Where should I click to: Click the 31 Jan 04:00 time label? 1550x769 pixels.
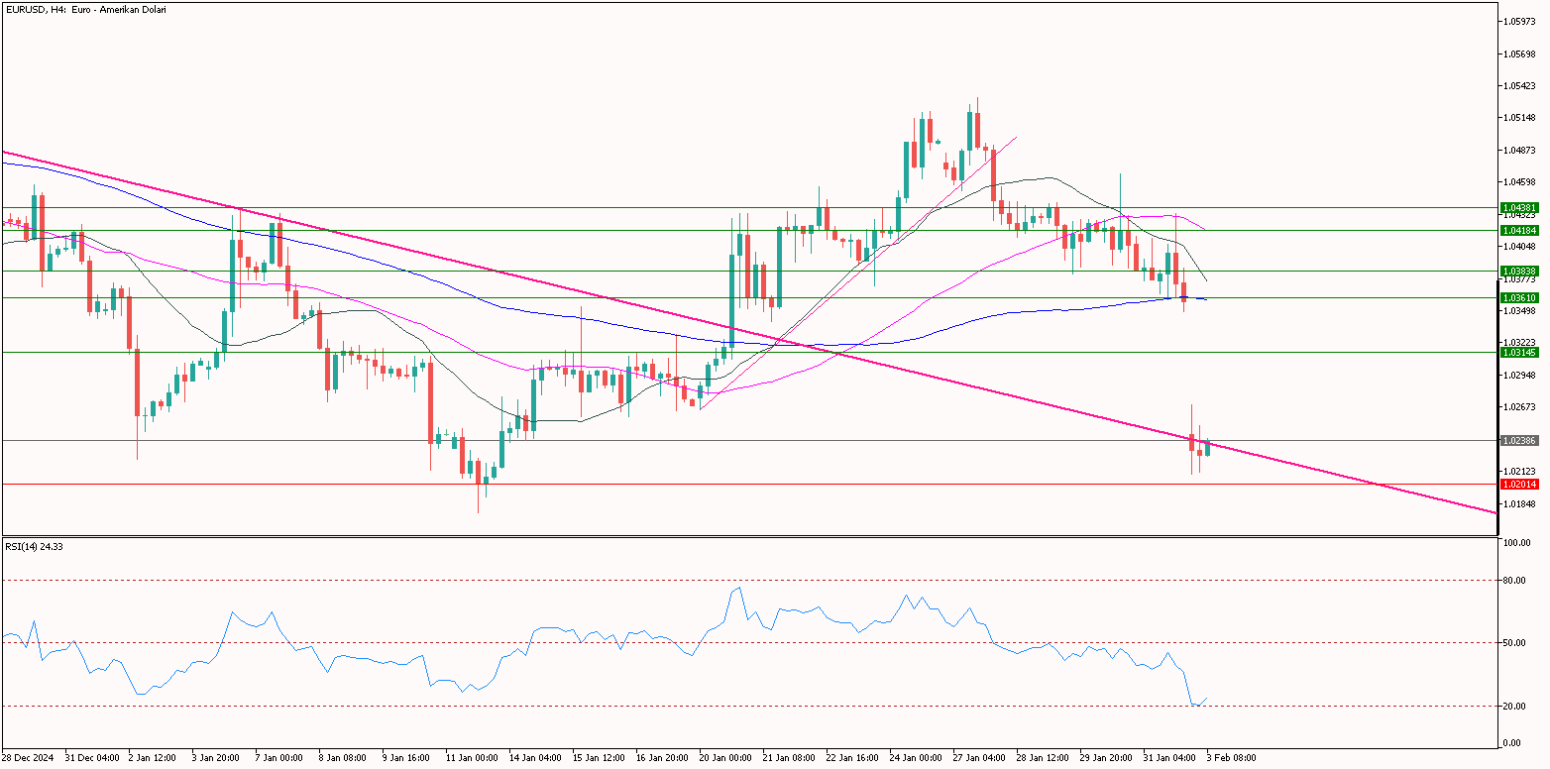pos(1169,758)
